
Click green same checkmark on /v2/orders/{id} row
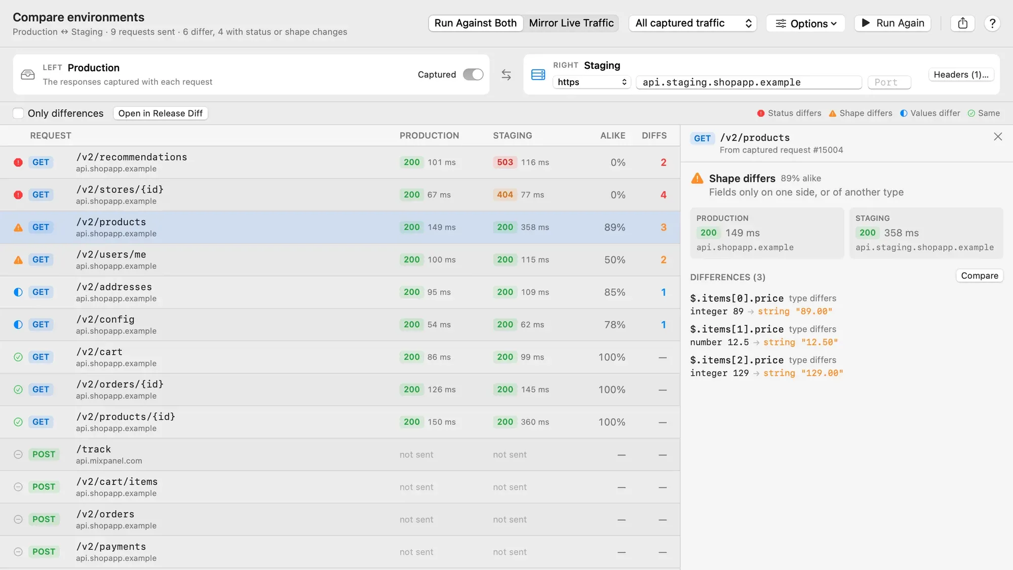click(x=18, y=390)
